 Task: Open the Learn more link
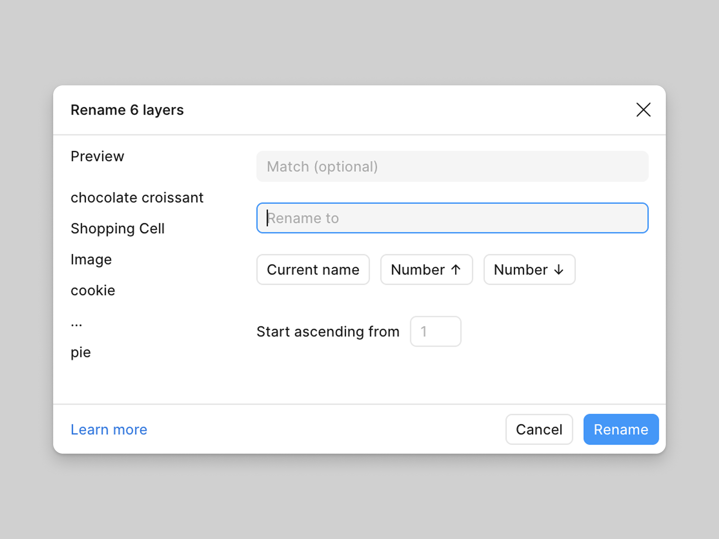coord(109,429)
